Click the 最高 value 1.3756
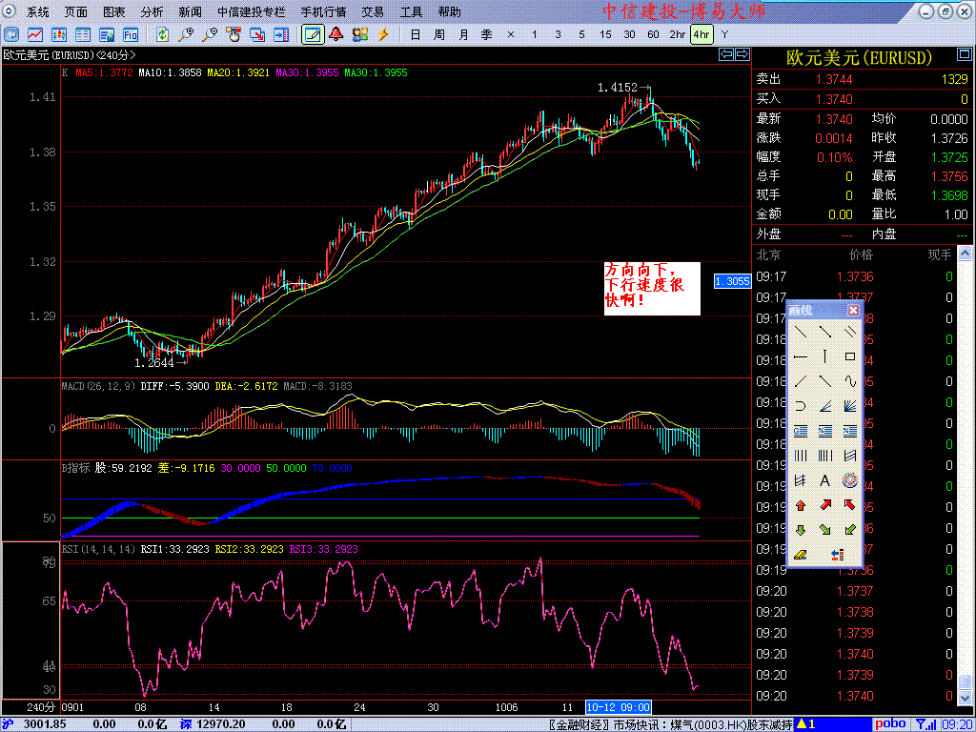976x732 pixels. coord(949,176)
